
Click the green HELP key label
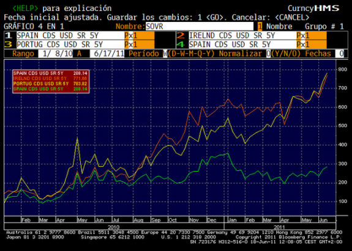(25, 9)
